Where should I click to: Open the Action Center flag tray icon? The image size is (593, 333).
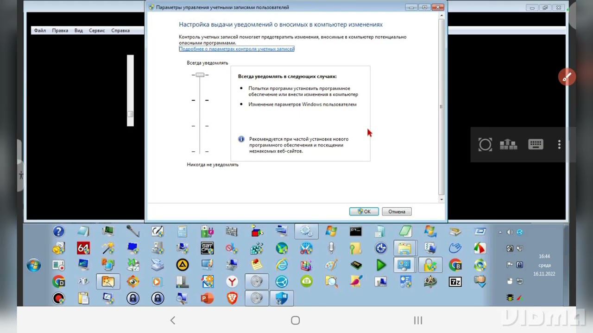pos(510,265)
